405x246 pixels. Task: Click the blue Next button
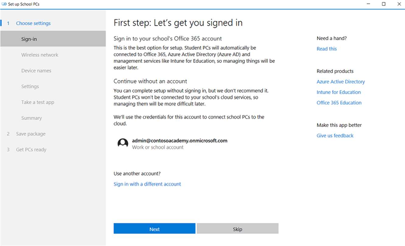coord(154,229)
